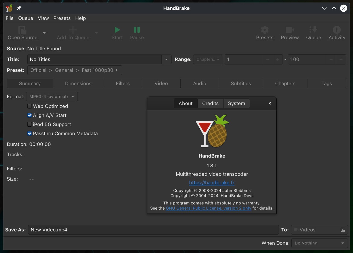This screenshot has height=253, width=353.
Task: Switch to the Dimensions tab
Action: pos(78,83)
